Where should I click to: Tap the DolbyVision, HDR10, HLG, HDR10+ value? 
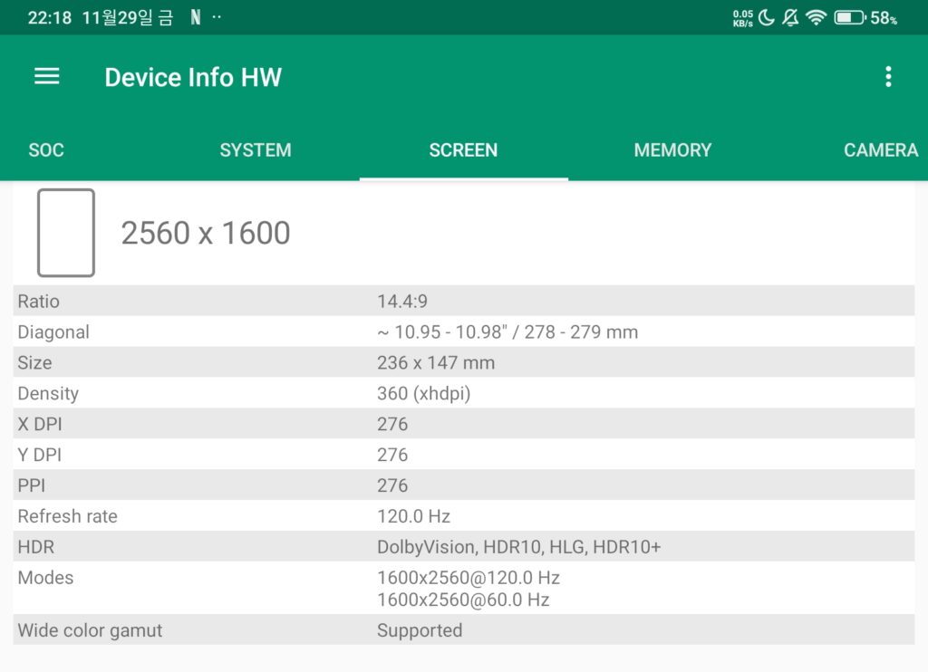[x=519, y=547]
